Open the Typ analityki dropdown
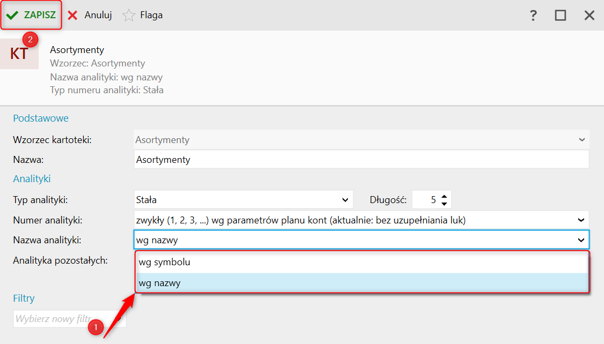 (x=345, y=200)
